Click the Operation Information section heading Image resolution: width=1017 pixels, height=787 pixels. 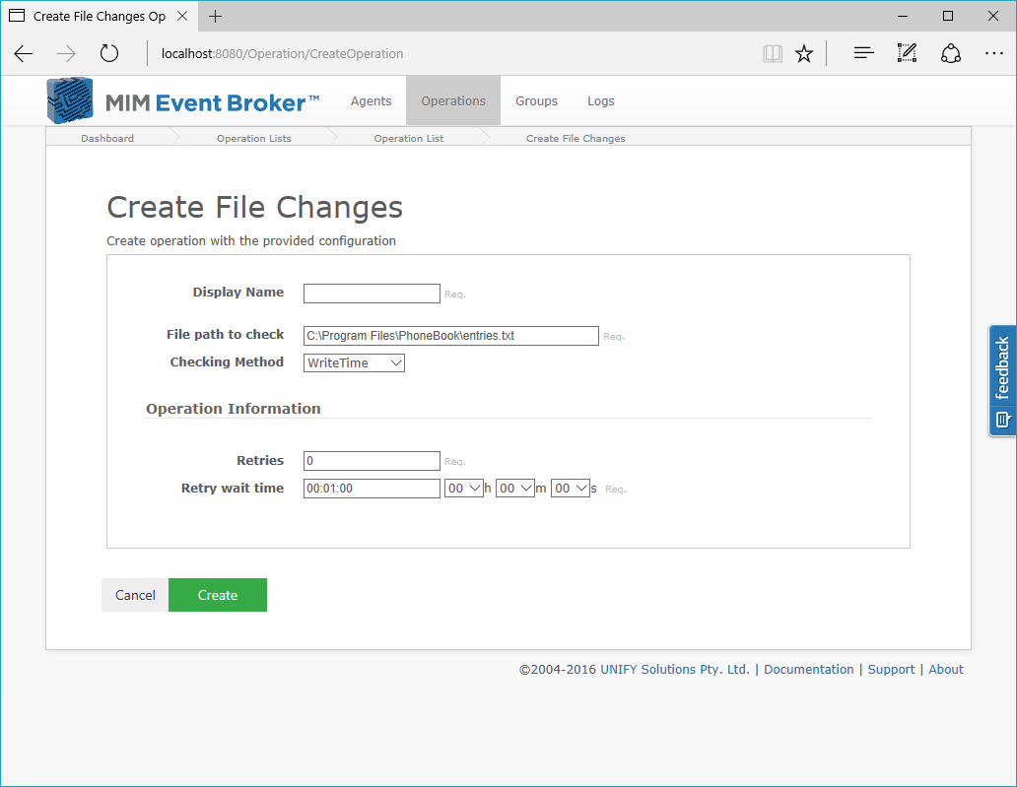click(234, 409)
